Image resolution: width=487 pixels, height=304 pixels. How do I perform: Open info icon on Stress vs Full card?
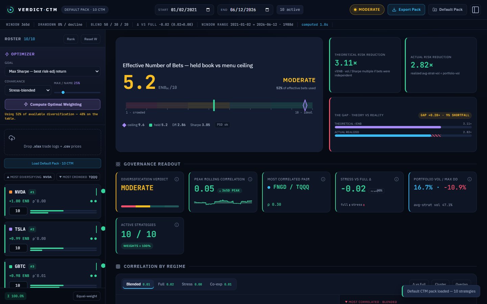pos(396,179)
